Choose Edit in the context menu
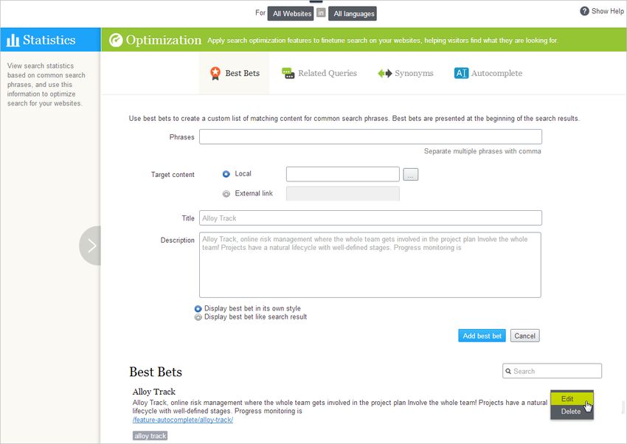The image size is (627, 444). [x=572, y=399]
